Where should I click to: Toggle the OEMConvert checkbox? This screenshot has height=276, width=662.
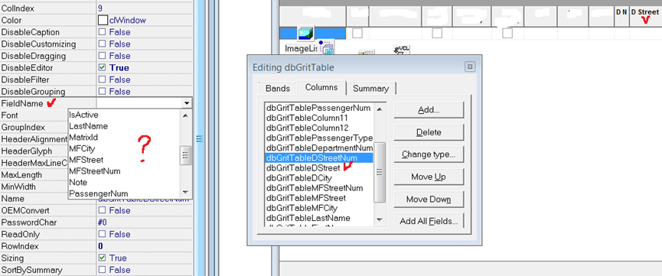tap(103, 210)
